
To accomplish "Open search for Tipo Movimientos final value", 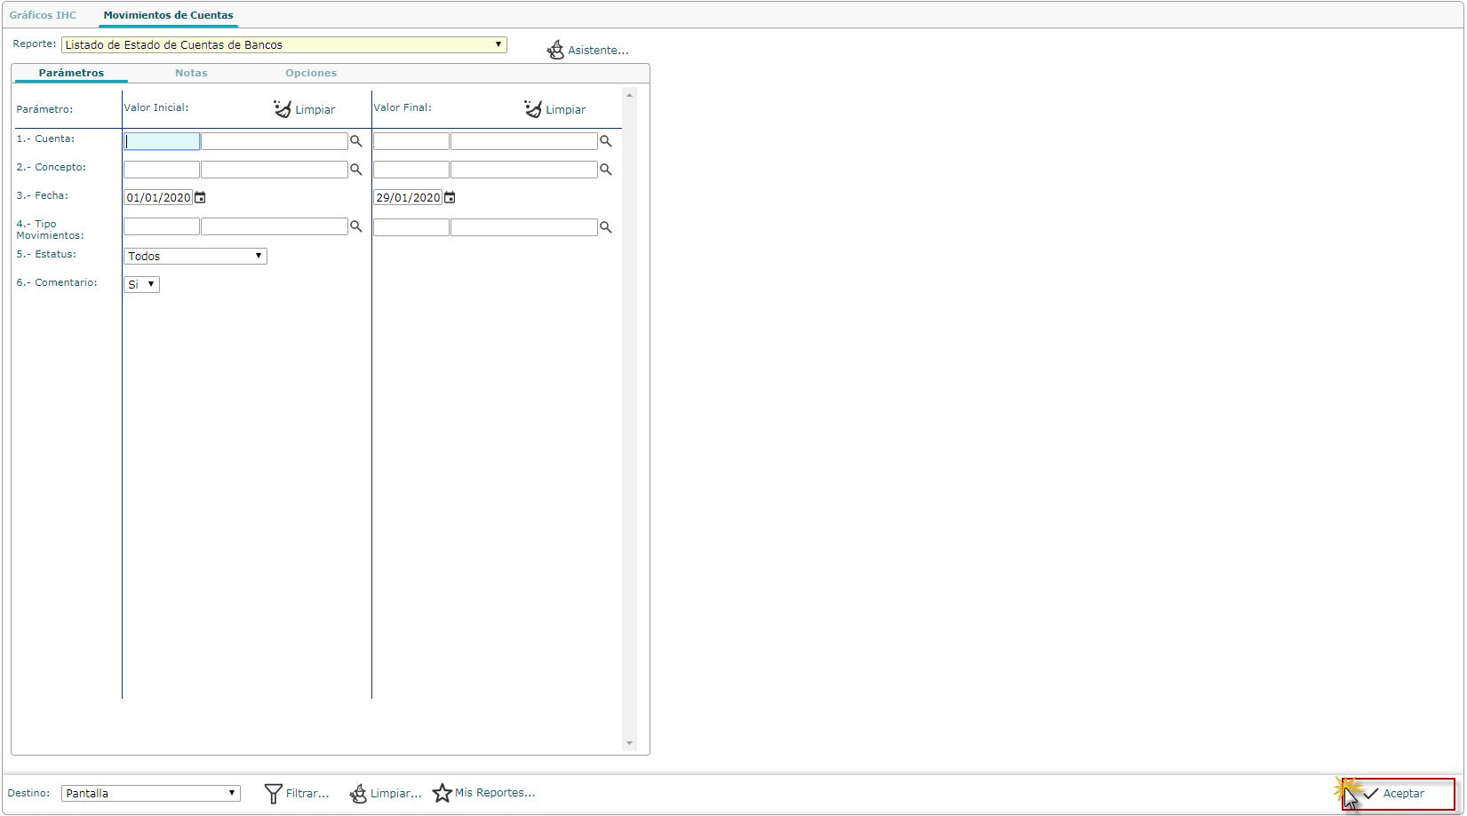I will pos(606,227).
